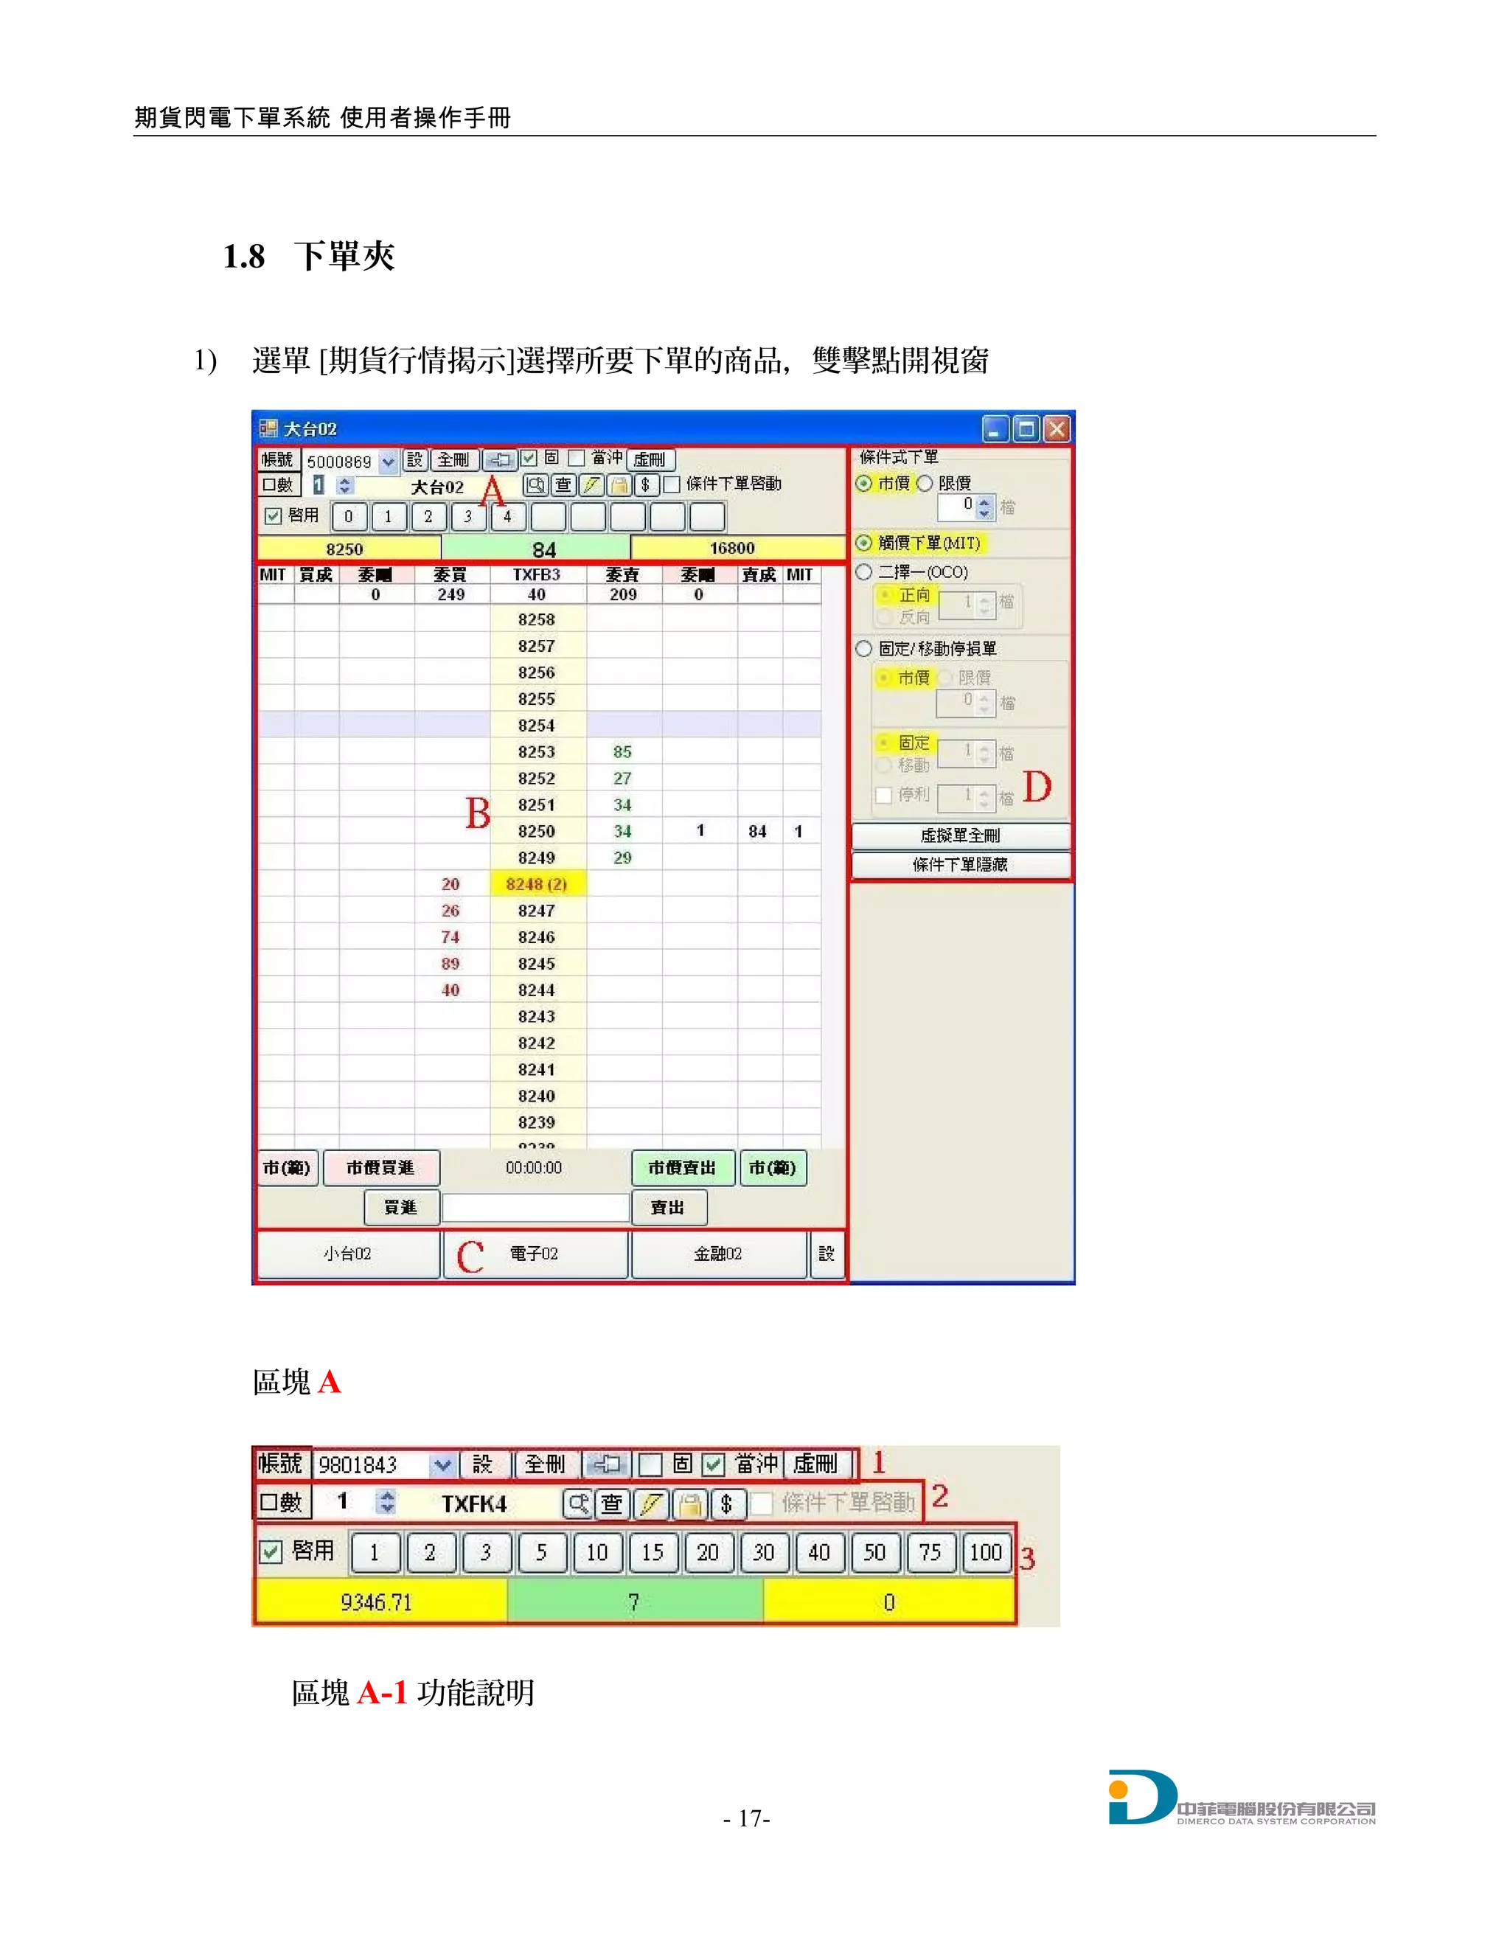The width and height of the screenshot is (1510, 1954).
Task: Click 賣出 button
Action: (668, 1208)
